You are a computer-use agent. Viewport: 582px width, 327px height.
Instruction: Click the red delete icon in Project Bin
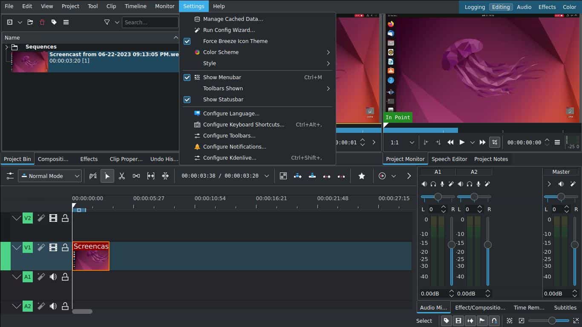point(42,22)
